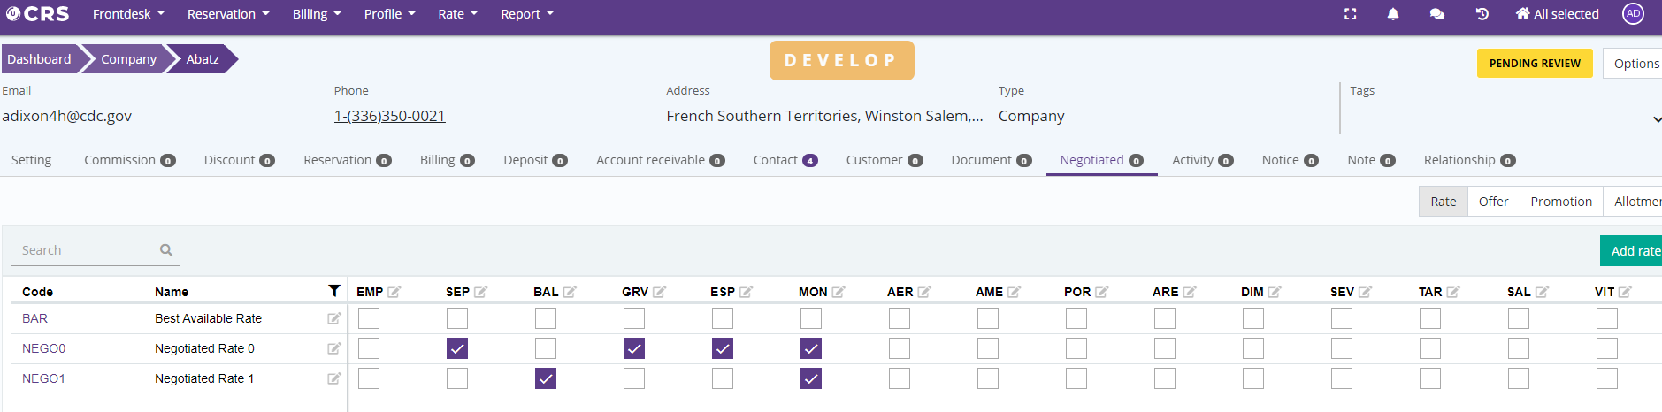The height and width of the screenshot is (412, 1662).
Task: Click the phone number link
Action: [x=389, y=116]
